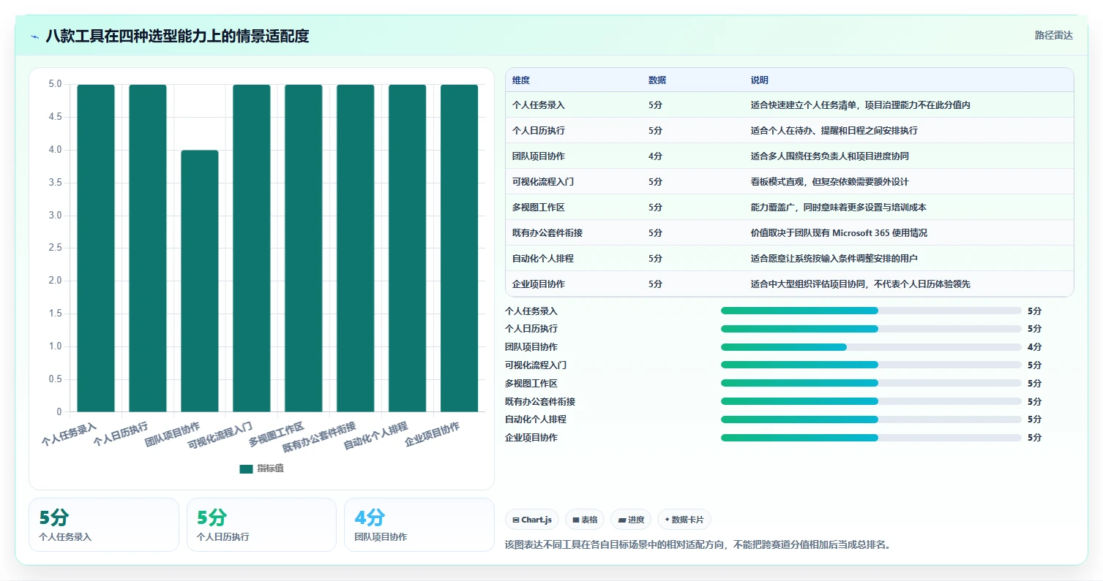Screen dimensions: 1103x581
Task: Click the 个人任务录入 bar in the chart
Action: point(96,248)
